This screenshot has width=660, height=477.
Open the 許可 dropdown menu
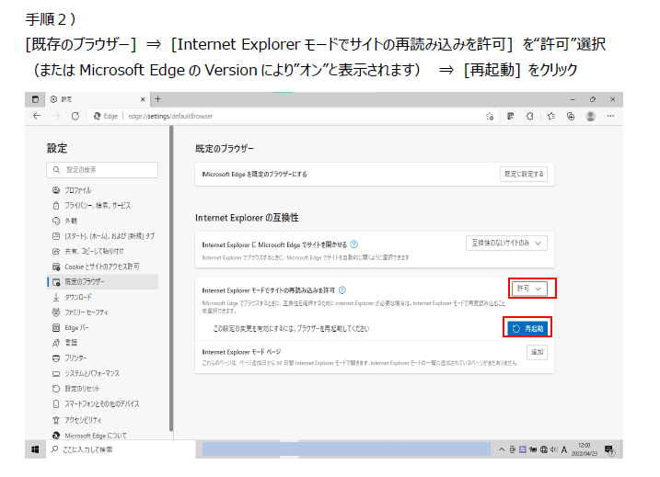530,289
